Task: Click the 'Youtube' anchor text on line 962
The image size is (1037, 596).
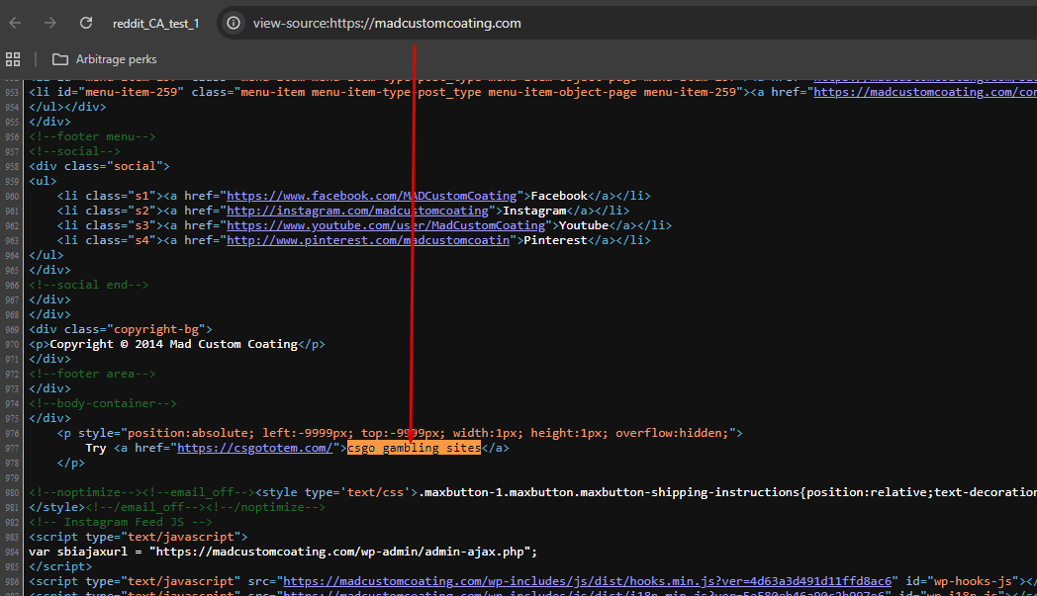Action: [x=584, y=225]
